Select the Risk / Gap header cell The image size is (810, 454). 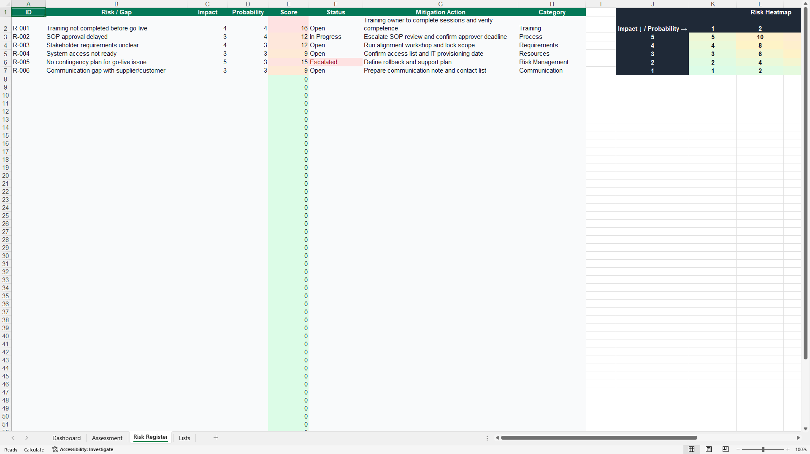(x=116, y=12)
